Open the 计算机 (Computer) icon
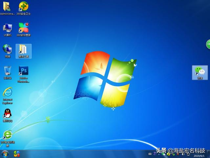Screen dimensions: 210x158 click(8, 30)
